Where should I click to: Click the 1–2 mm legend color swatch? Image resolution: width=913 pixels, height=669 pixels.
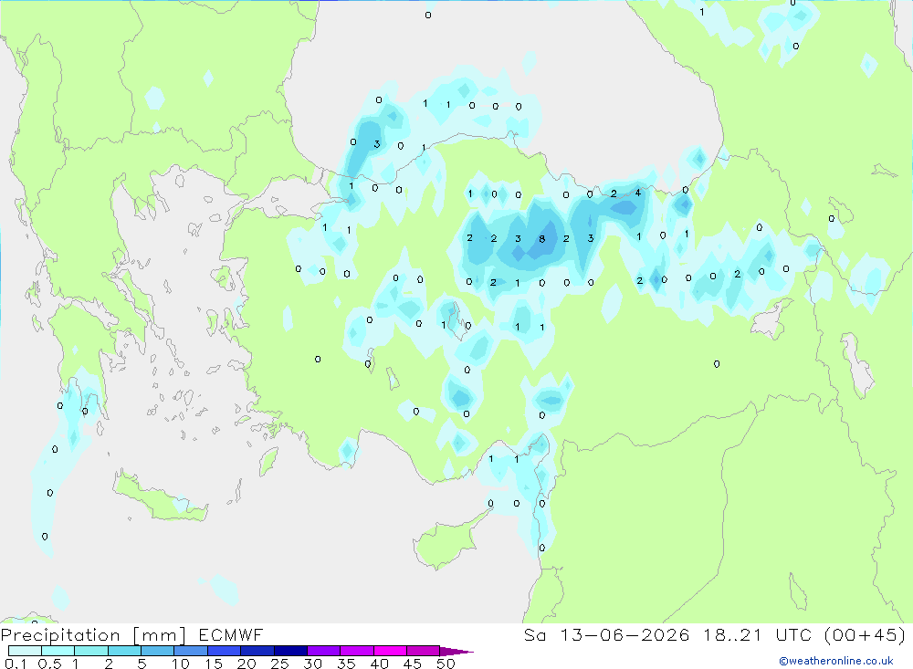[x=91, y=651]
